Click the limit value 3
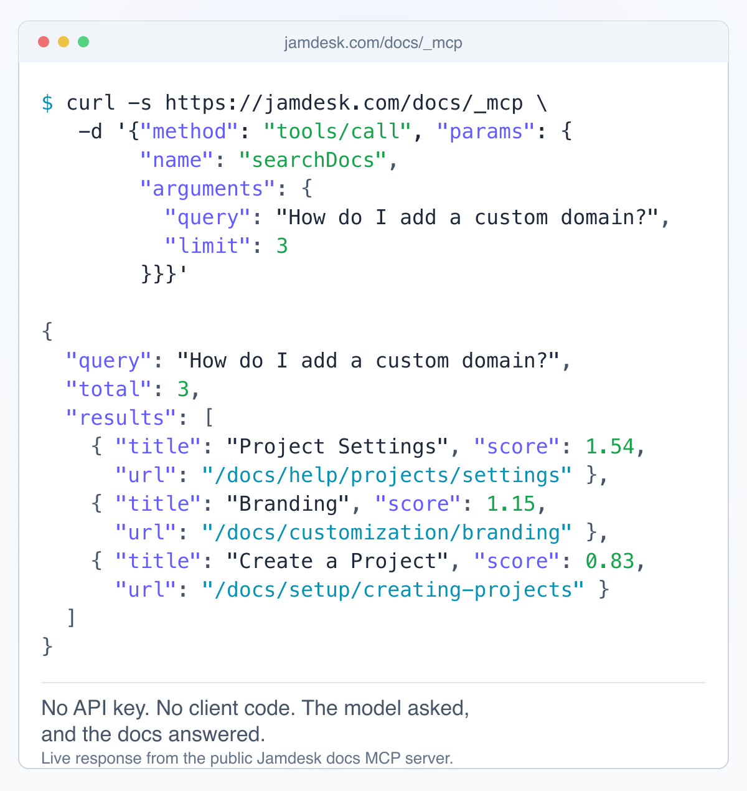This screenshot has width=747, height=791. point(282,246)
